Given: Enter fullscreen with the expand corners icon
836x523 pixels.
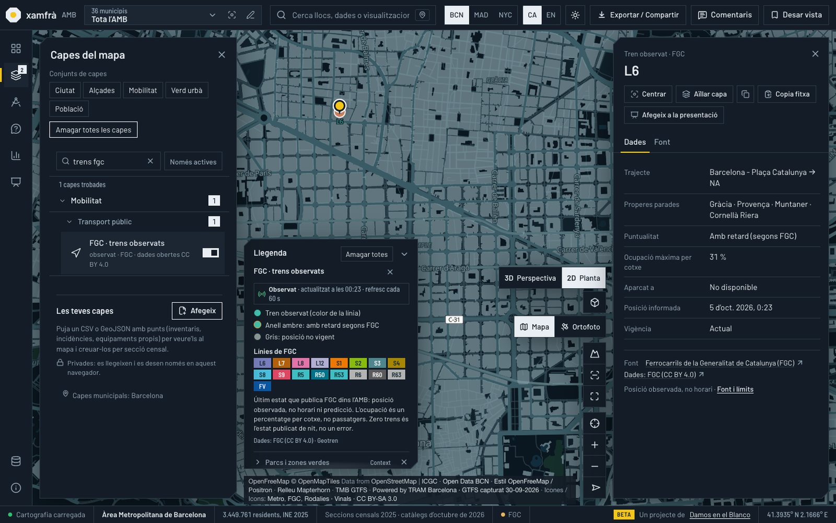Looking at the screenshot, I should [595, 396].
